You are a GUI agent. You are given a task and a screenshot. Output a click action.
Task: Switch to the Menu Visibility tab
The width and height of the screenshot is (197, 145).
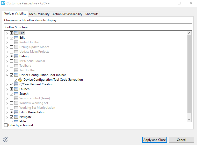click(x=39, y=14)
